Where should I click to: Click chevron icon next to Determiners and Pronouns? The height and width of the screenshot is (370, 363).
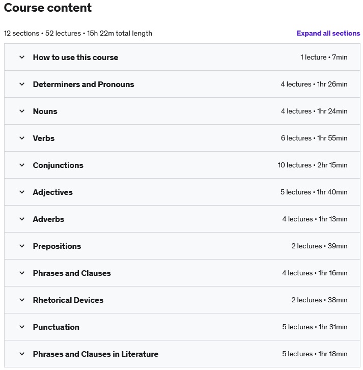point(22,84)
